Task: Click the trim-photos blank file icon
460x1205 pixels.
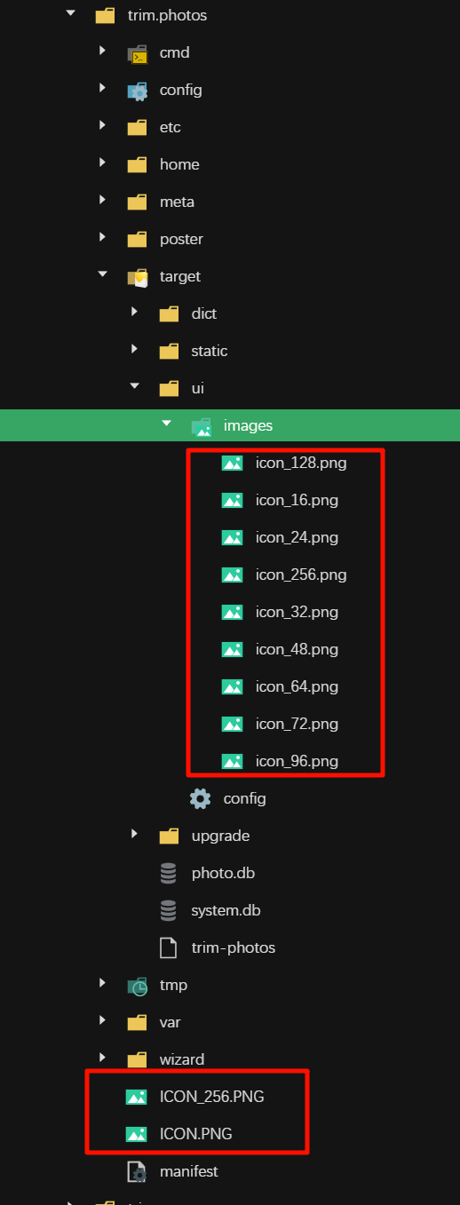Action: click(x=168, y=947)
